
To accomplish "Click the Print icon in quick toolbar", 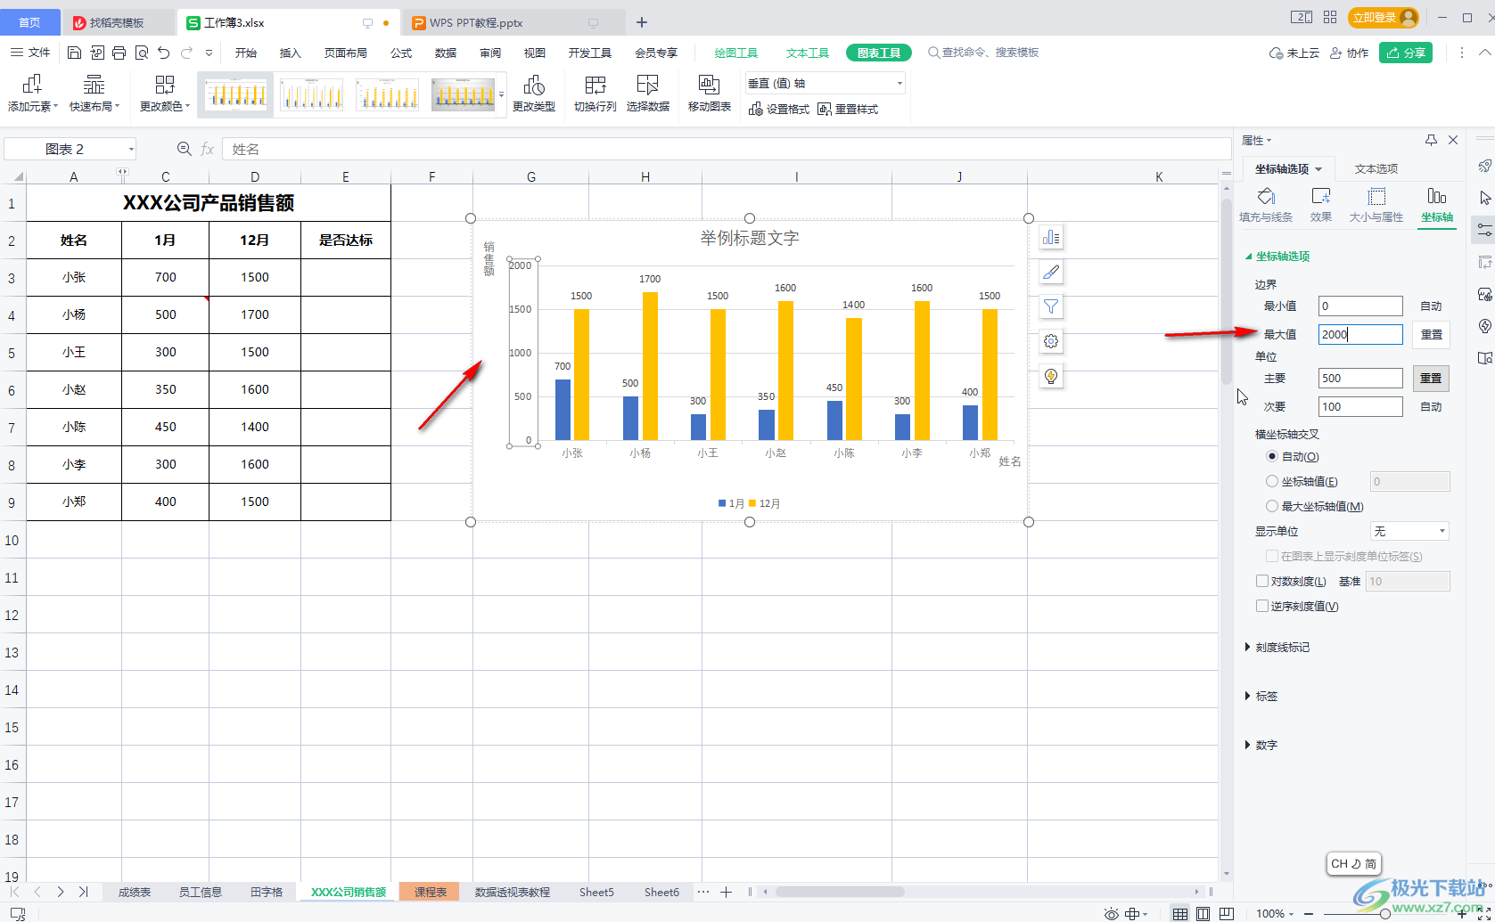I will point(119,53).
